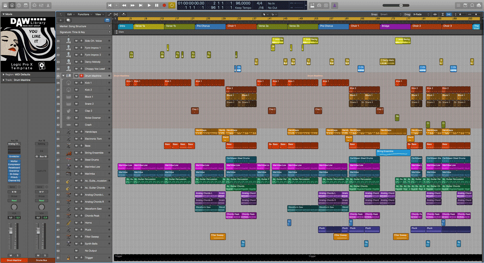This screenshot has height=263, width=484.
Task: Click the Steel Drums track icon
Action: coord(69,160)
